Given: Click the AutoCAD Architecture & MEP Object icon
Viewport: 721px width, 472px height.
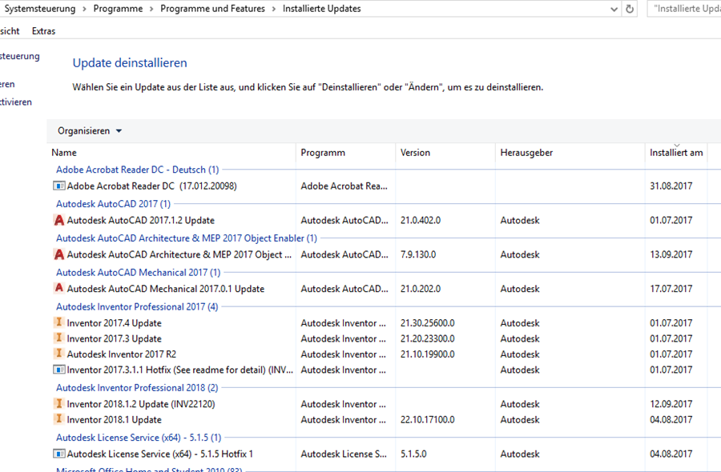Looking at the screenshot, I should 58,254.
